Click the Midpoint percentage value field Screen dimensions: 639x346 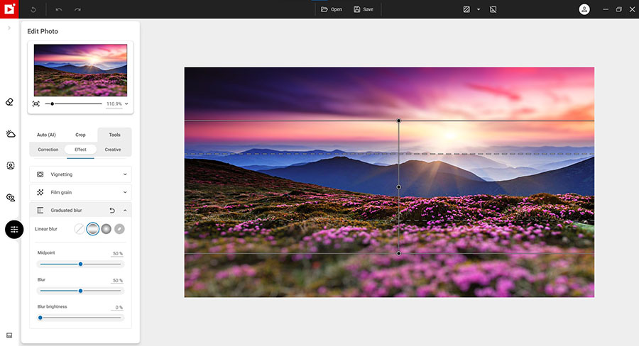click(117, 253)
